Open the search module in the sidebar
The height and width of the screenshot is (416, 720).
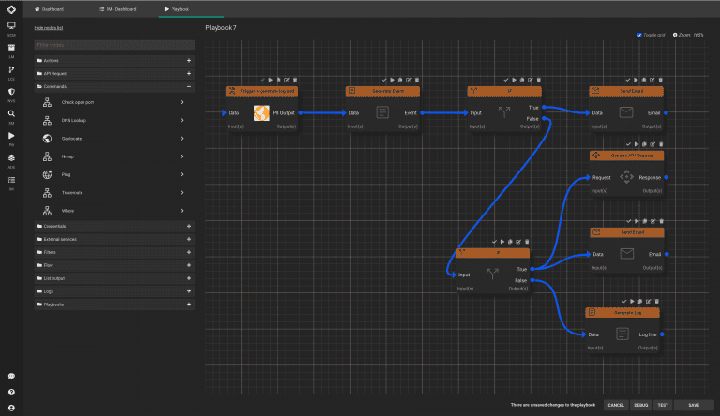pos(11,114)
